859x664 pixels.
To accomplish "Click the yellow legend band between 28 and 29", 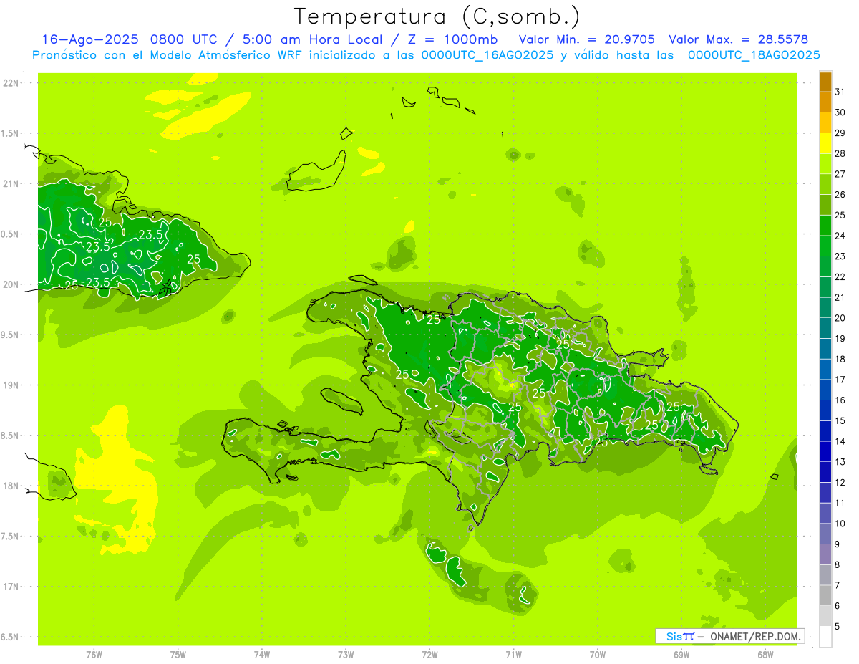I will pyautogui.click(x=825, y=143).
